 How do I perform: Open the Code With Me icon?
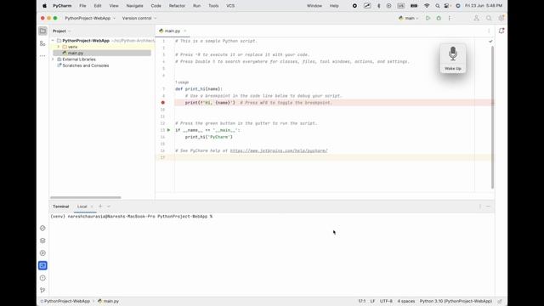(x=476, y=18)
